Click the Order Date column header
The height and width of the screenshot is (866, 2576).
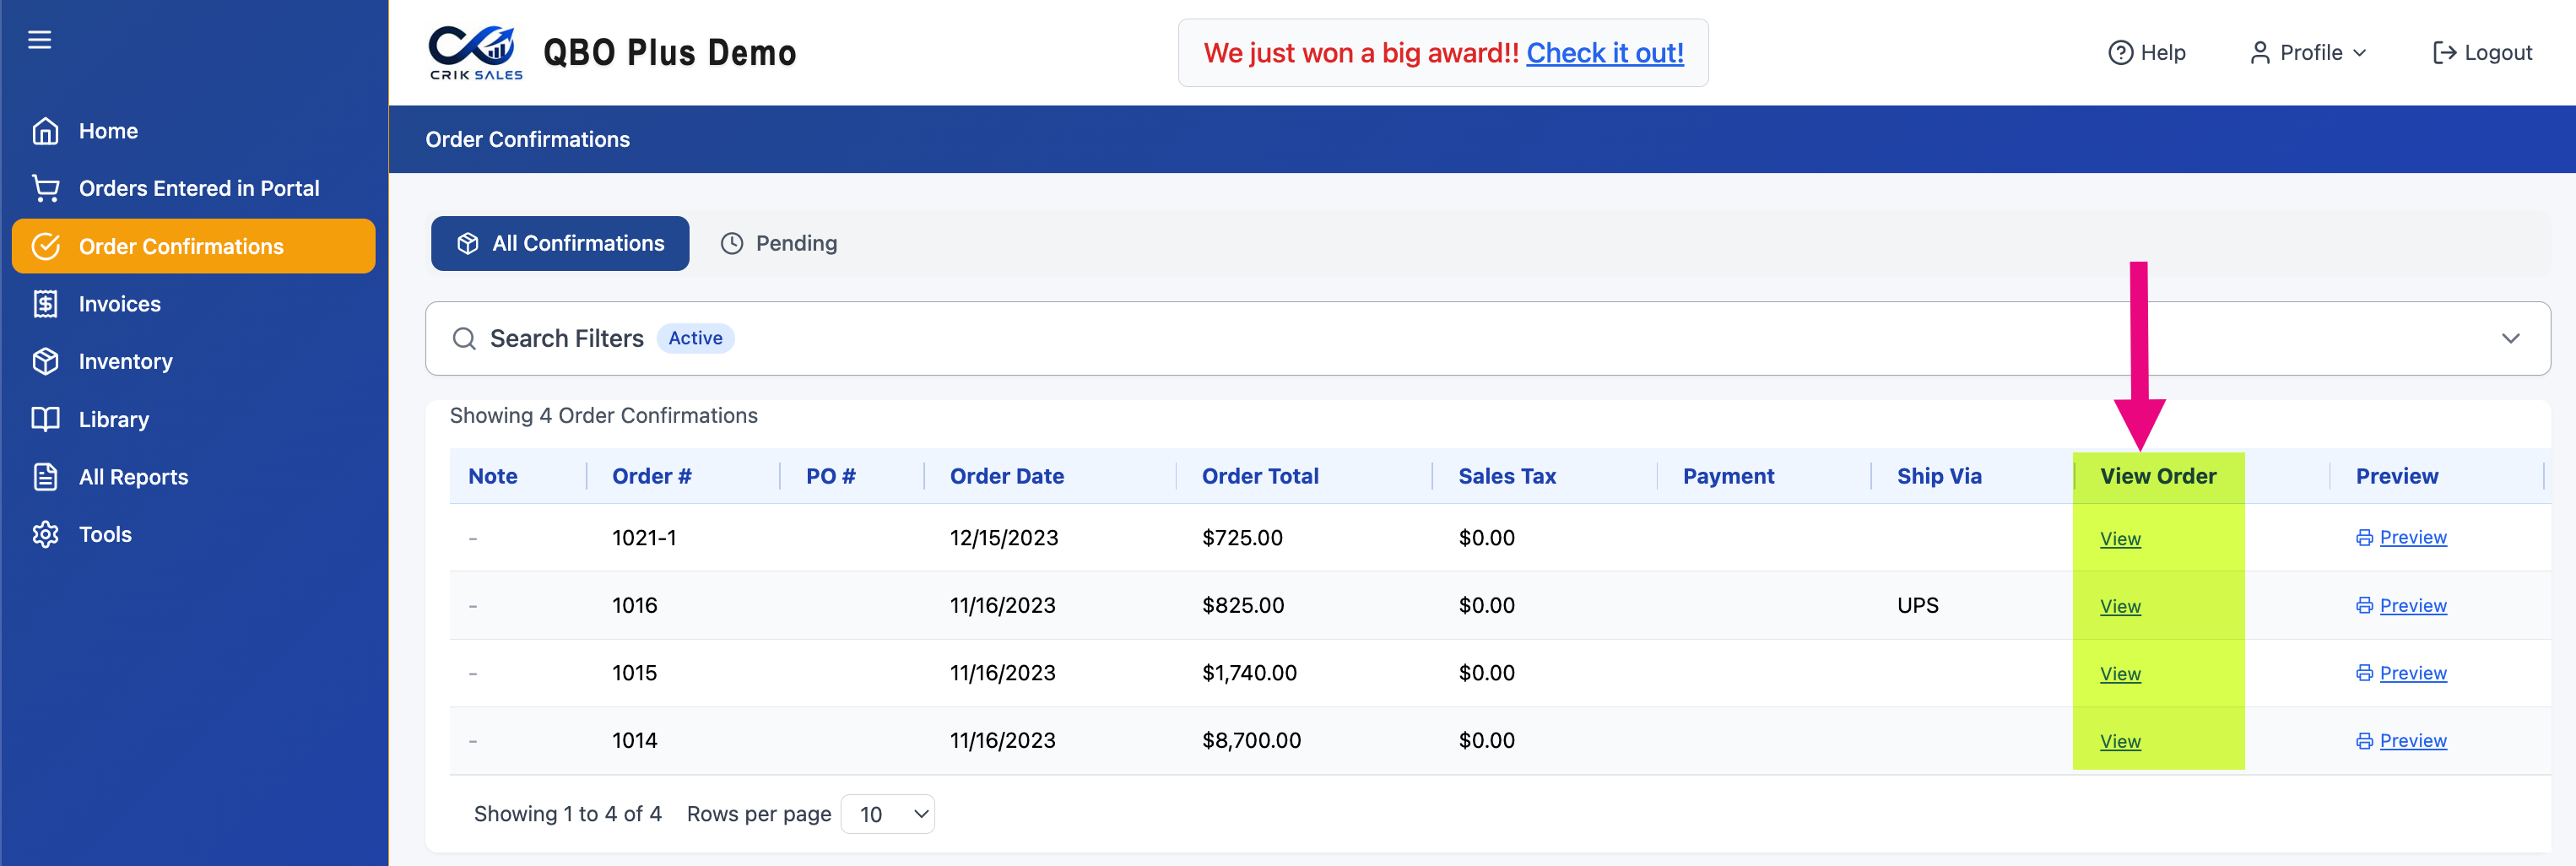pos(1006,476)
